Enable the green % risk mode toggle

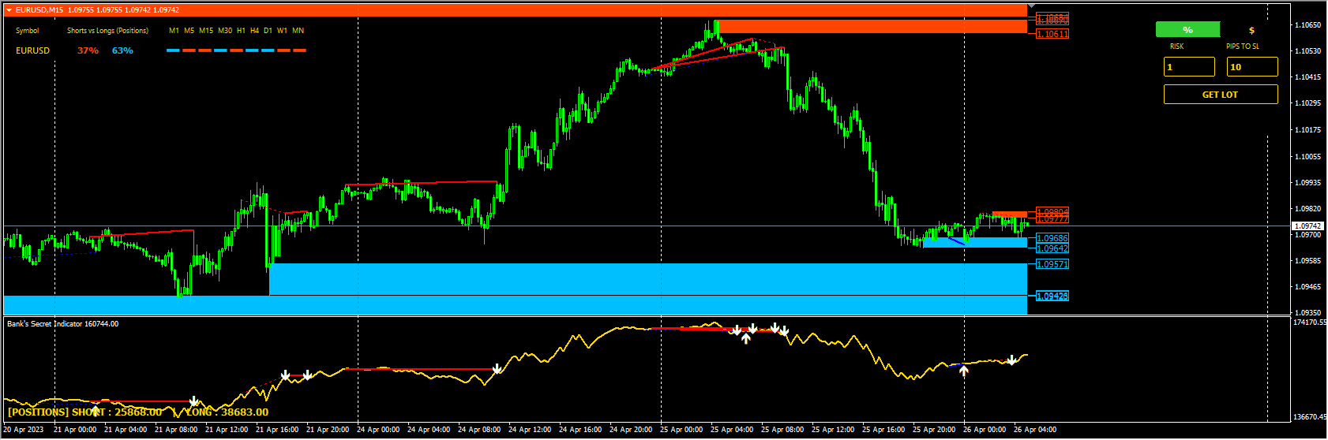click(1187, 30)
